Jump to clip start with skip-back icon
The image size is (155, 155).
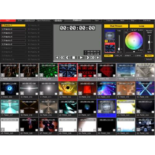(57, 58)
